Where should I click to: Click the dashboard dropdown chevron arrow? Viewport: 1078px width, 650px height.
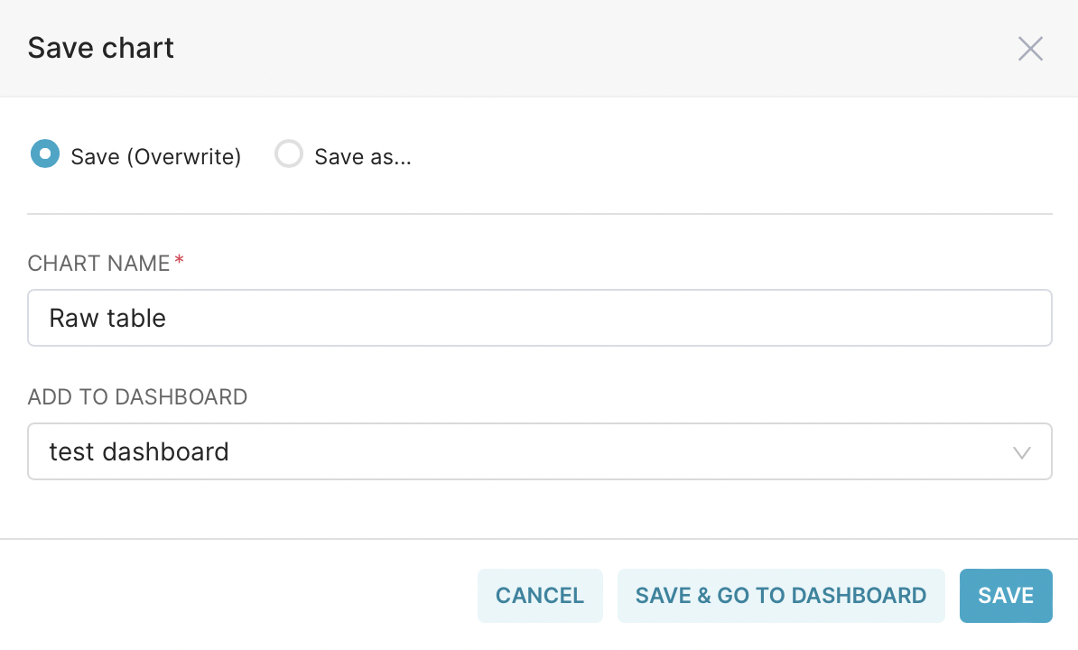click(1022, 452)
